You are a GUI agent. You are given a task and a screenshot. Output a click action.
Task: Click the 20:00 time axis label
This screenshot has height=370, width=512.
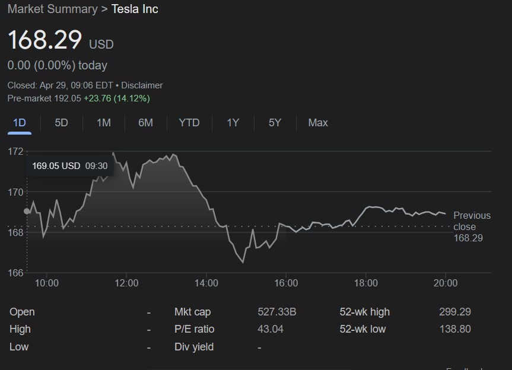click(446, 283)
